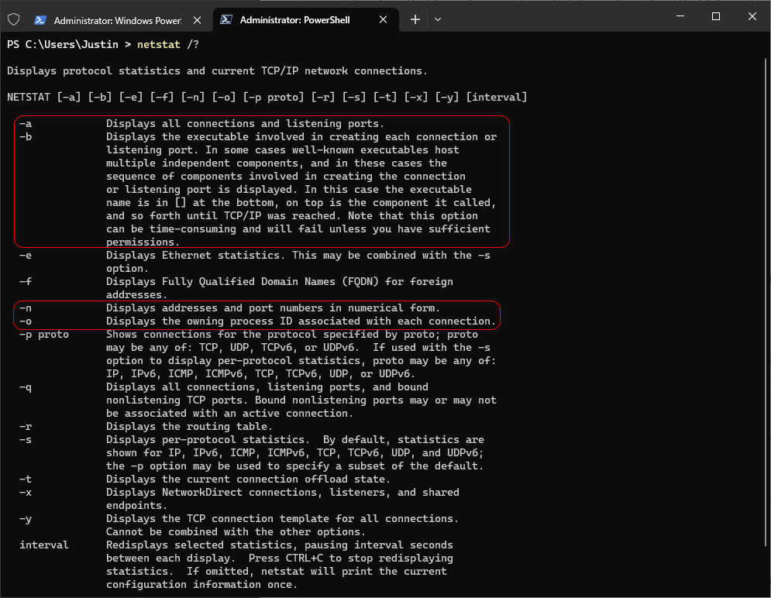Click the '-q' option label
This screenshot has width=771, height=598.
[x=26, y=387]
